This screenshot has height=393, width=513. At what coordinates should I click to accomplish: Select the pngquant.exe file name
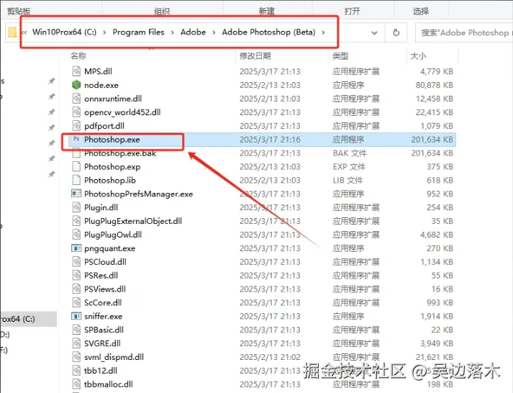click(109, 248)
